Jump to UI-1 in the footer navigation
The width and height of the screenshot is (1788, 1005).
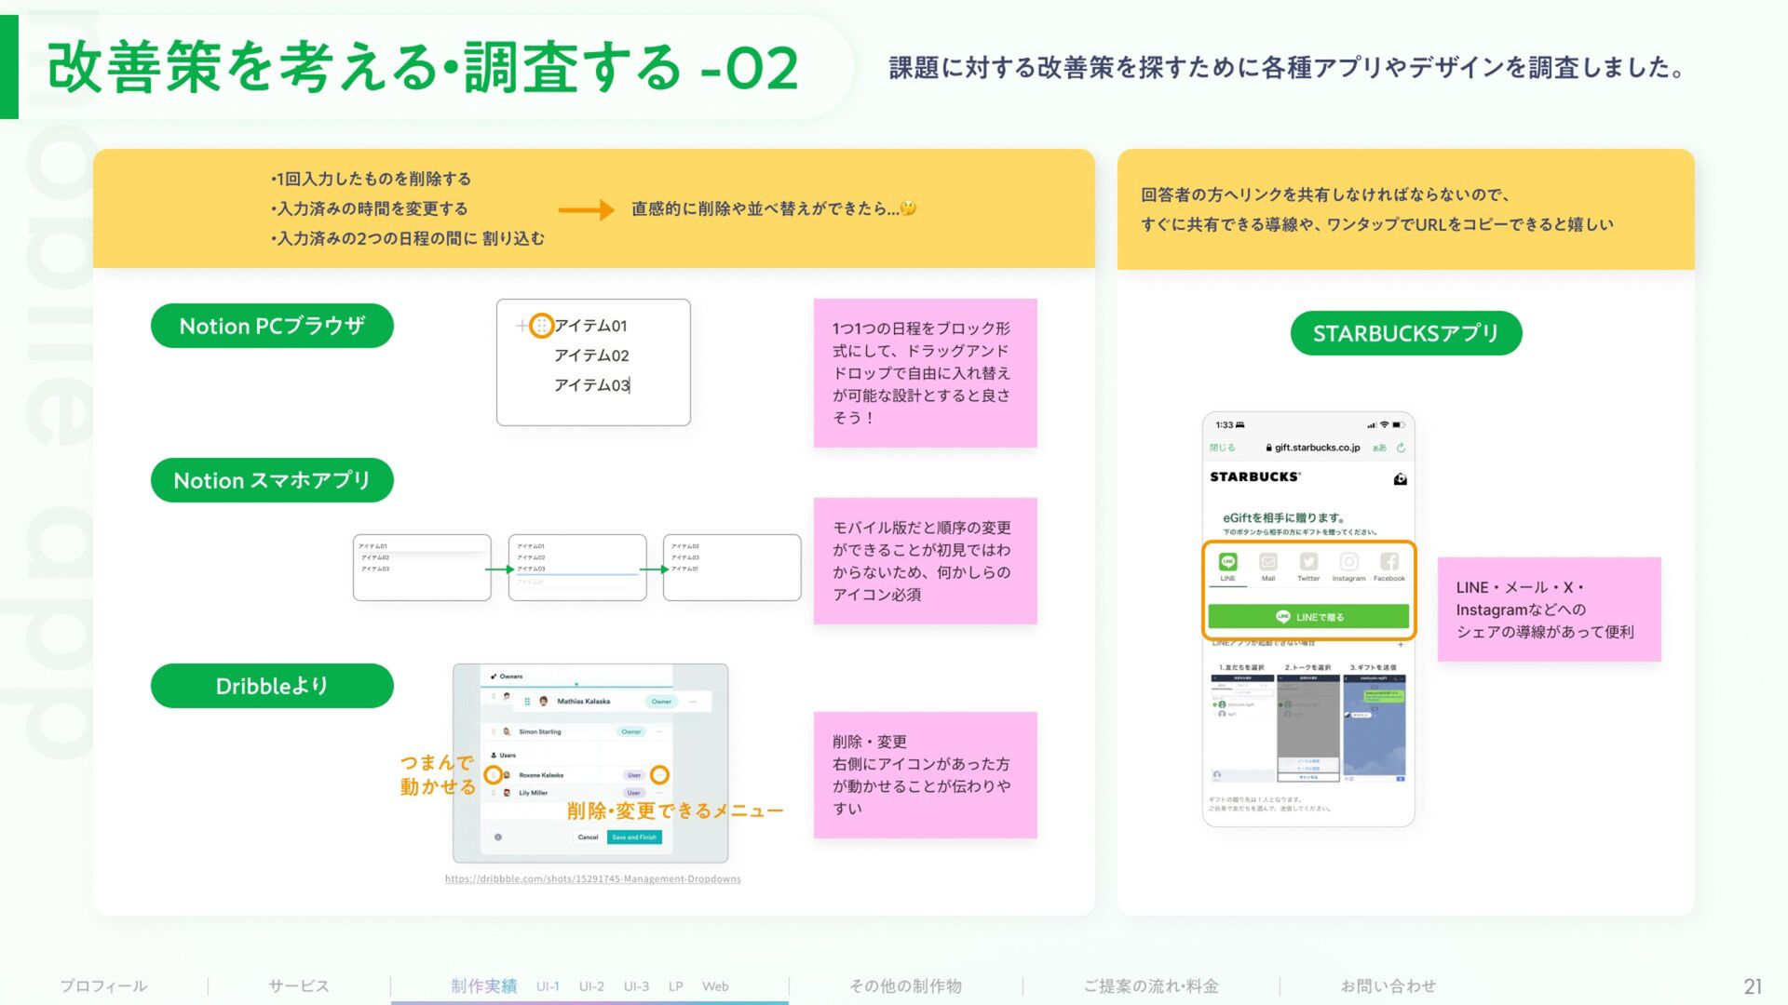pyautogui.click(x=548, y=986)
